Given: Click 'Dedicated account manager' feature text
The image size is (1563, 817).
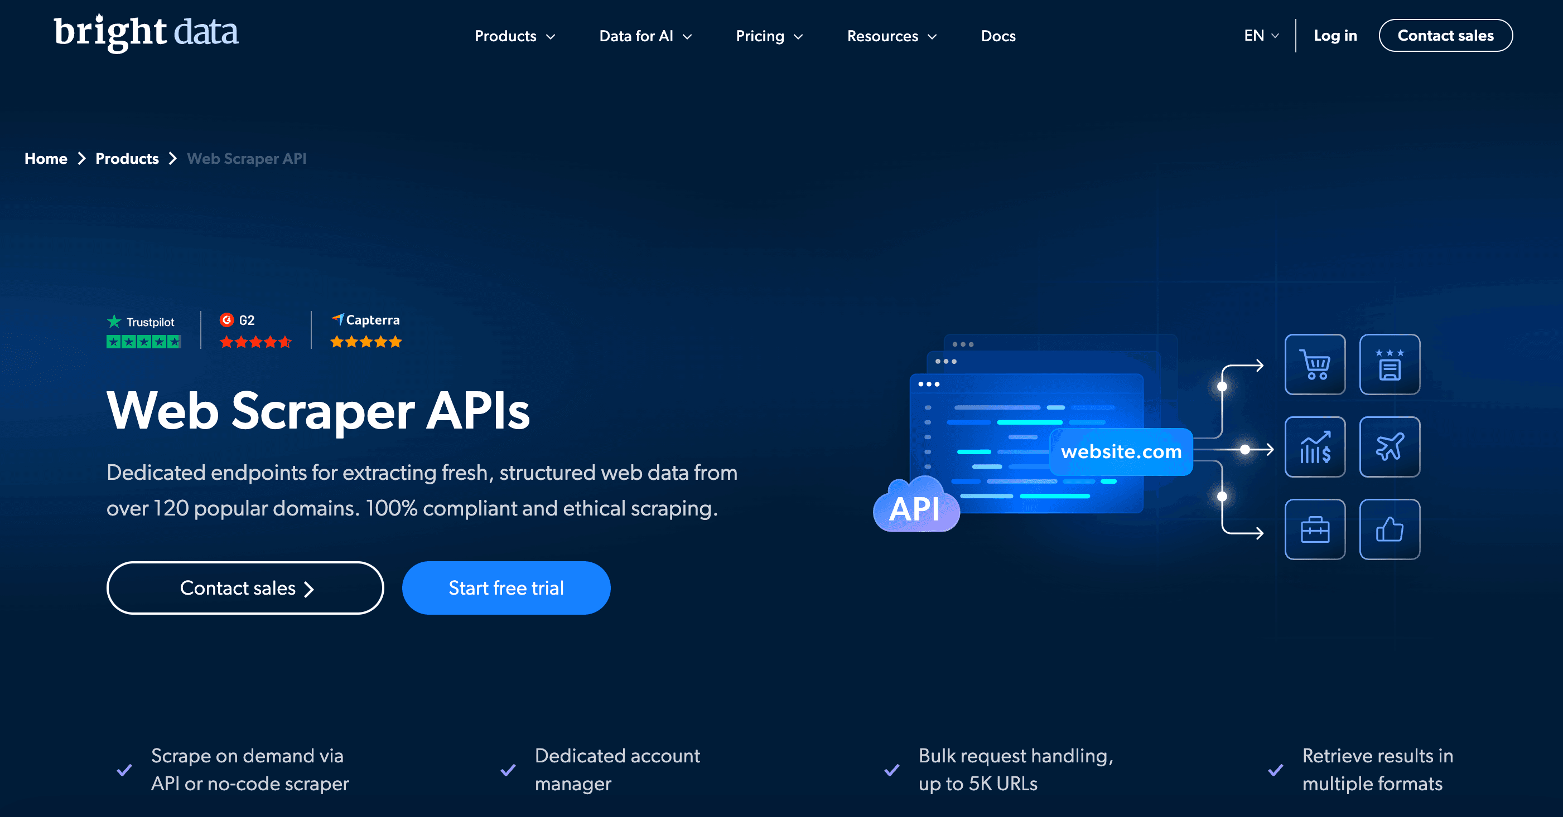Looking at the screenshot, I should coord(617,770).
